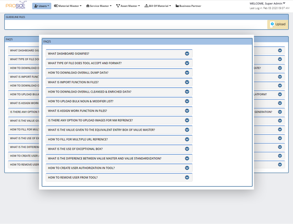Open the Super Admin account dropdown
Image resolution: width=293 pixels, height=224 pixels.
point(268,3)
